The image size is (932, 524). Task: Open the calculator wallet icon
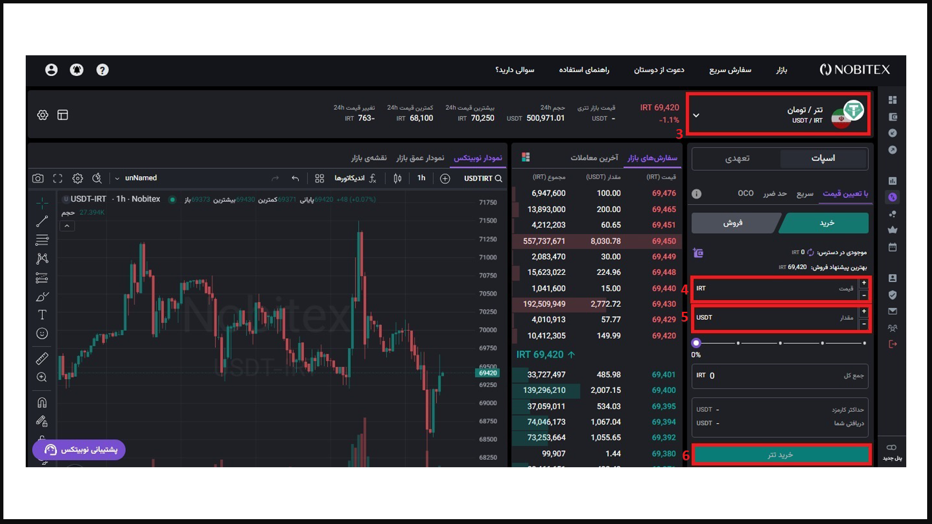coord(698,253)
